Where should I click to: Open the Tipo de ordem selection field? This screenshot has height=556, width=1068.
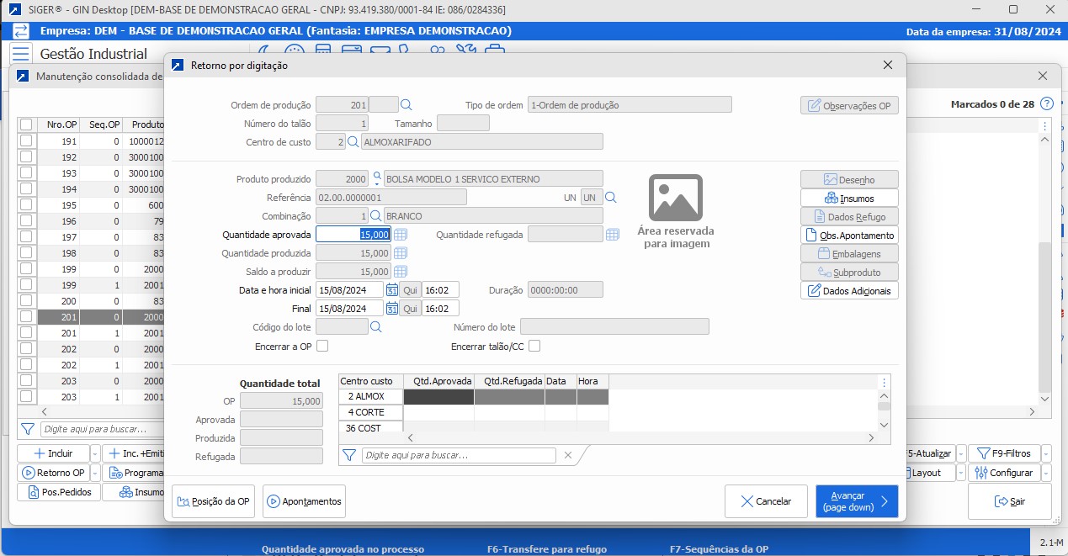629,104
